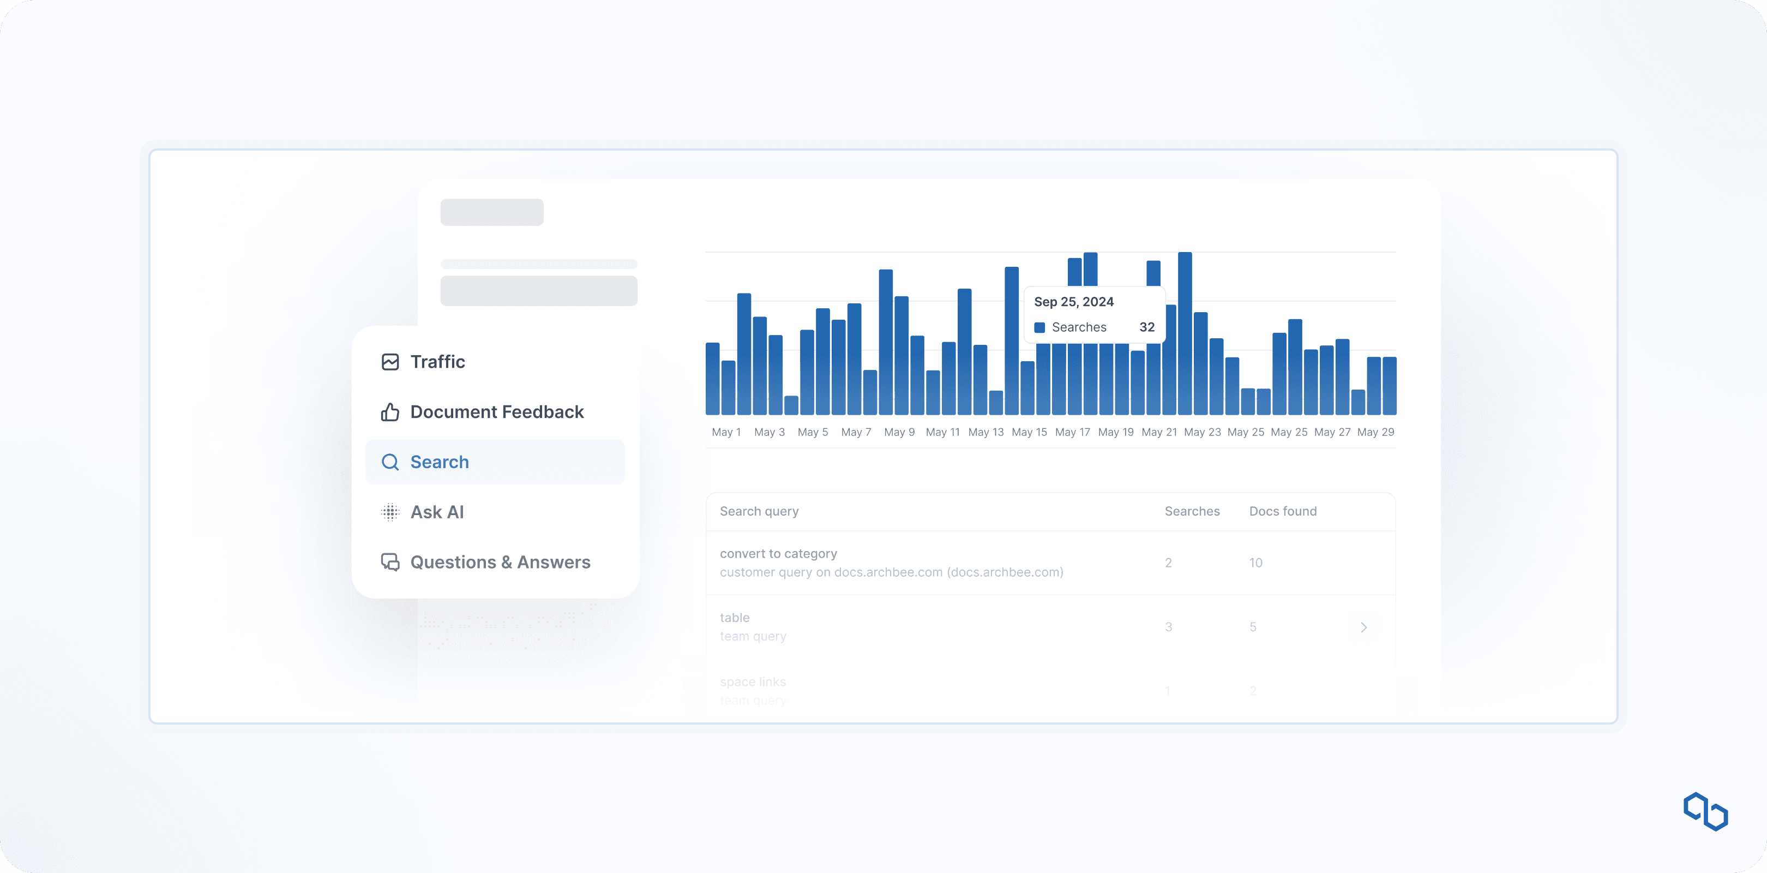This screenshot has height=873, width=1767.
Task: Open the Ask AI section
Action: pyautogui.click(x=437, y=512)
